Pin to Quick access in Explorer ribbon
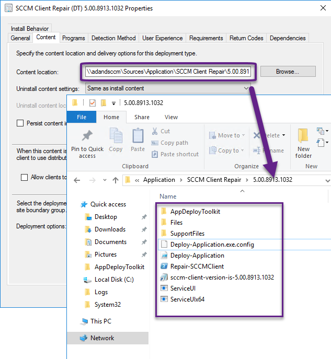Image resolution: width=331 pixels, height=359 pixels. click(x=87, y=144)
